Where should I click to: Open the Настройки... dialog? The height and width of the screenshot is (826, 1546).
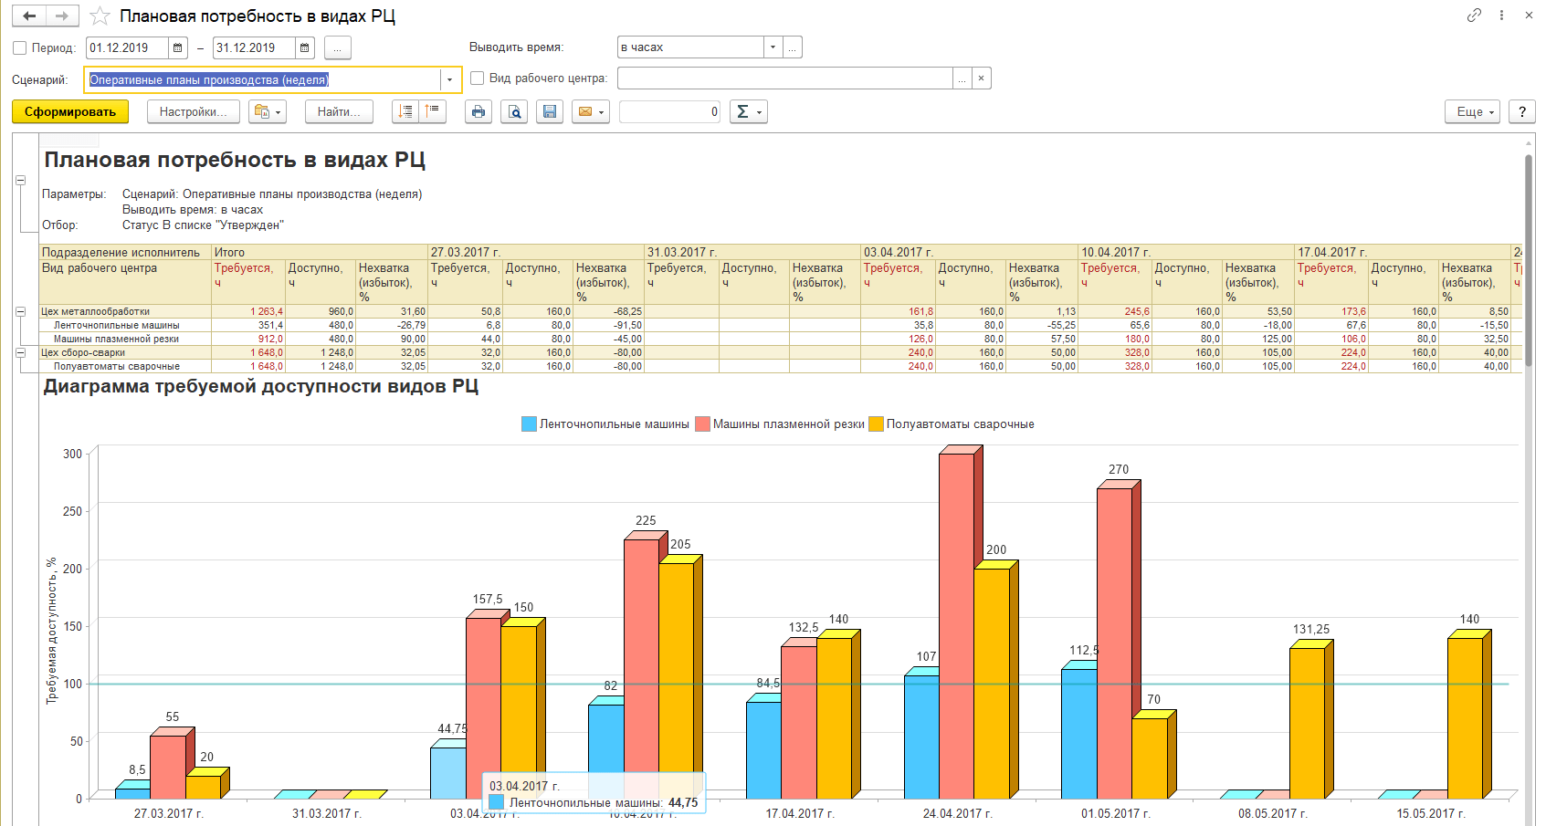click(x=193, y=111)
